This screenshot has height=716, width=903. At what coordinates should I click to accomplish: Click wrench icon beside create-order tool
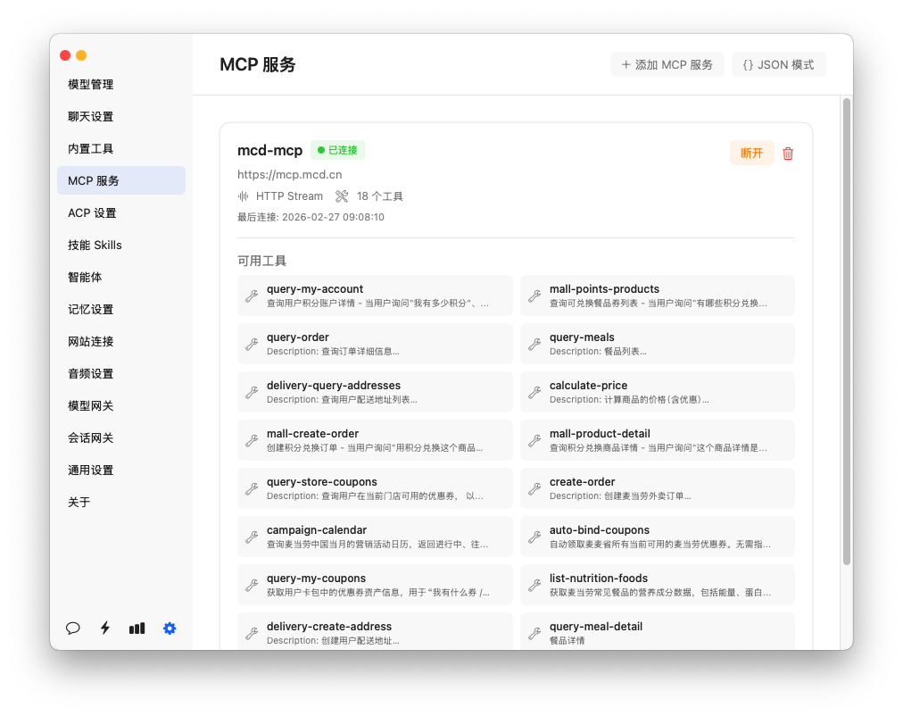(x=534, y=489)
